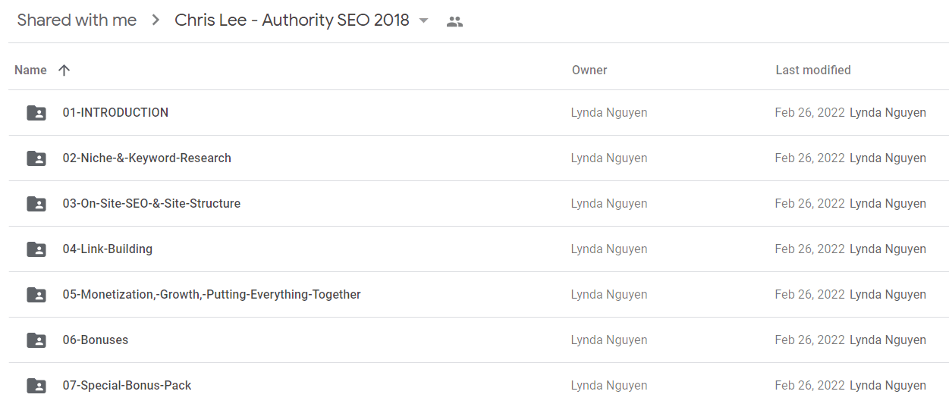Select the folder icon of 03-On-Site-SEO-&-Site-Structure
949x407 pixels.
coord(36,204)
